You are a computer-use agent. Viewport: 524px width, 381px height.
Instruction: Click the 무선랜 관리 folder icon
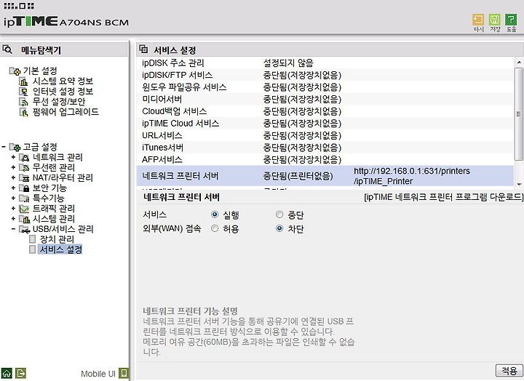[25, 168]
